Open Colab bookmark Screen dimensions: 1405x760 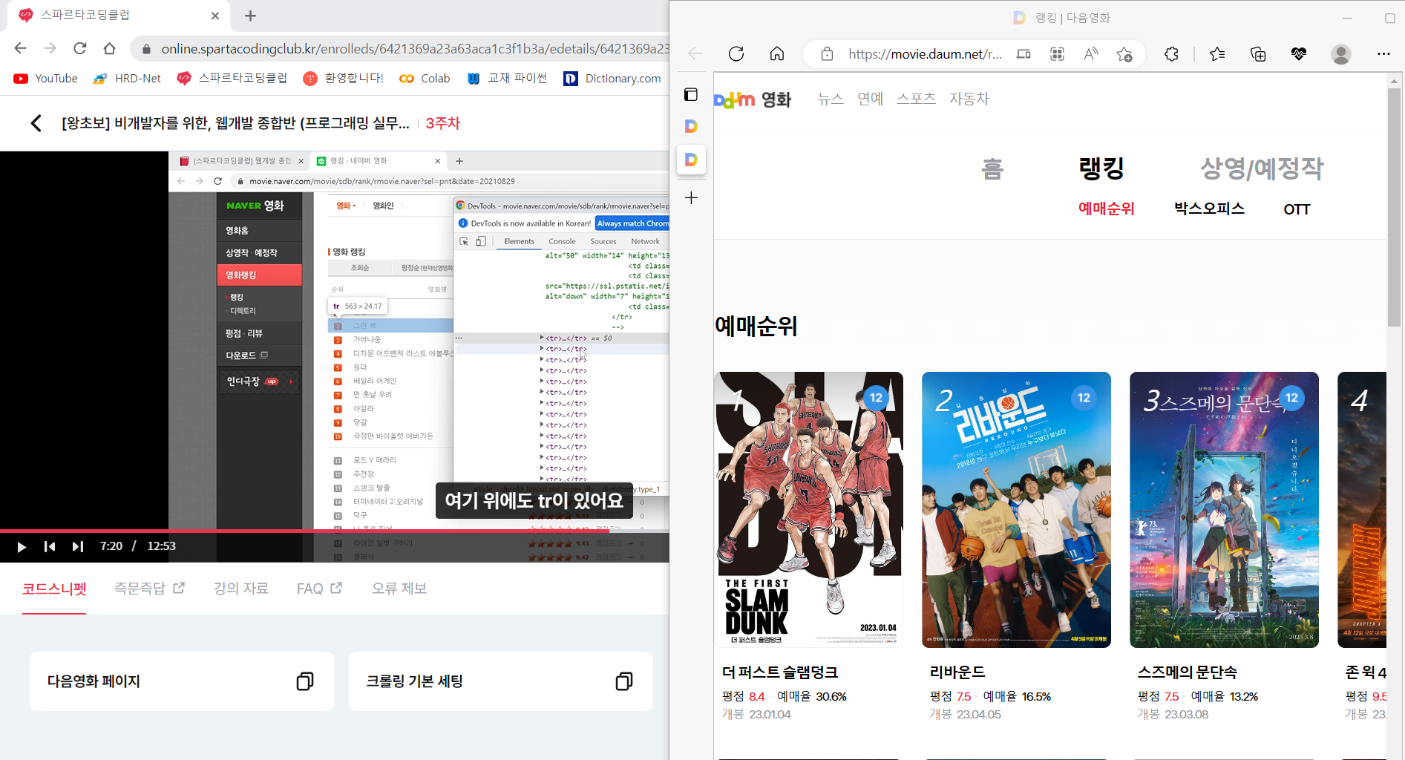point(425,79)
